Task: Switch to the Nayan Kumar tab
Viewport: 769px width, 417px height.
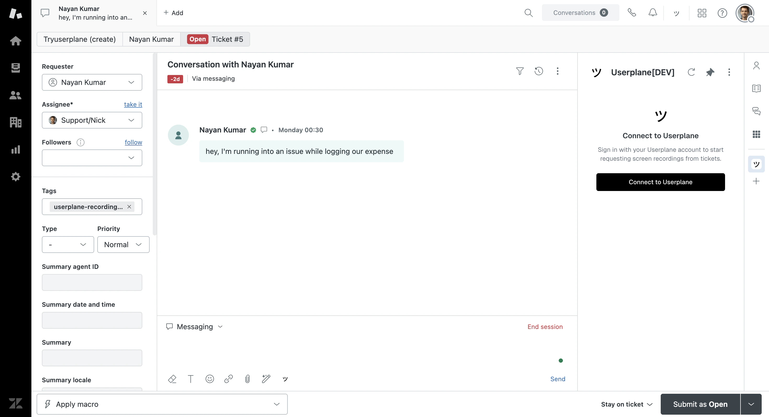Action: pos(151,39)
